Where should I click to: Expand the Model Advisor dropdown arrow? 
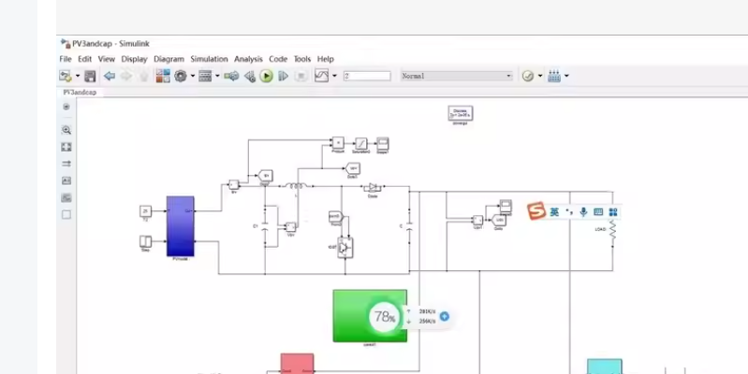(x=540, y=76)
